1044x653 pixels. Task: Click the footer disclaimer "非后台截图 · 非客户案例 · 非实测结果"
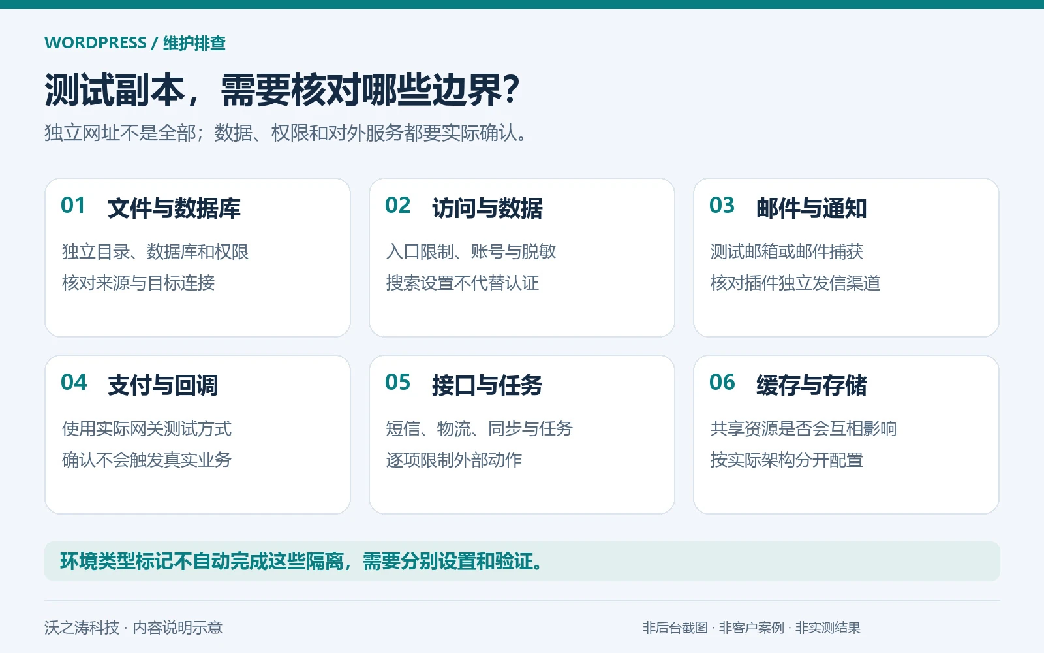[x=752, y=628]
